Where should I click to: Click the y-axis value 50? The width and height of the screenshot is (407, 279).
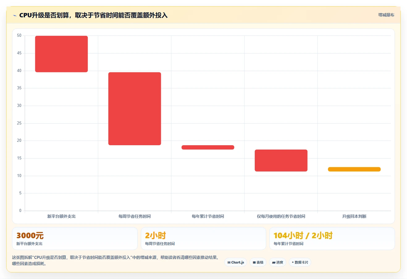pyautogui.click(x=19, y=36)
